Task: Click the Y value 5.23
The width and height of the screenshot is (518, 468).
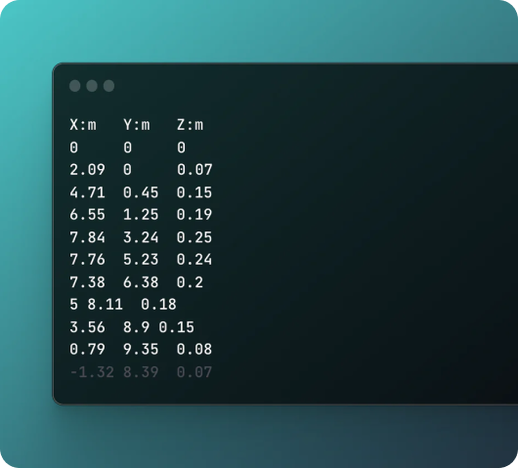Action: click(141, 260)
